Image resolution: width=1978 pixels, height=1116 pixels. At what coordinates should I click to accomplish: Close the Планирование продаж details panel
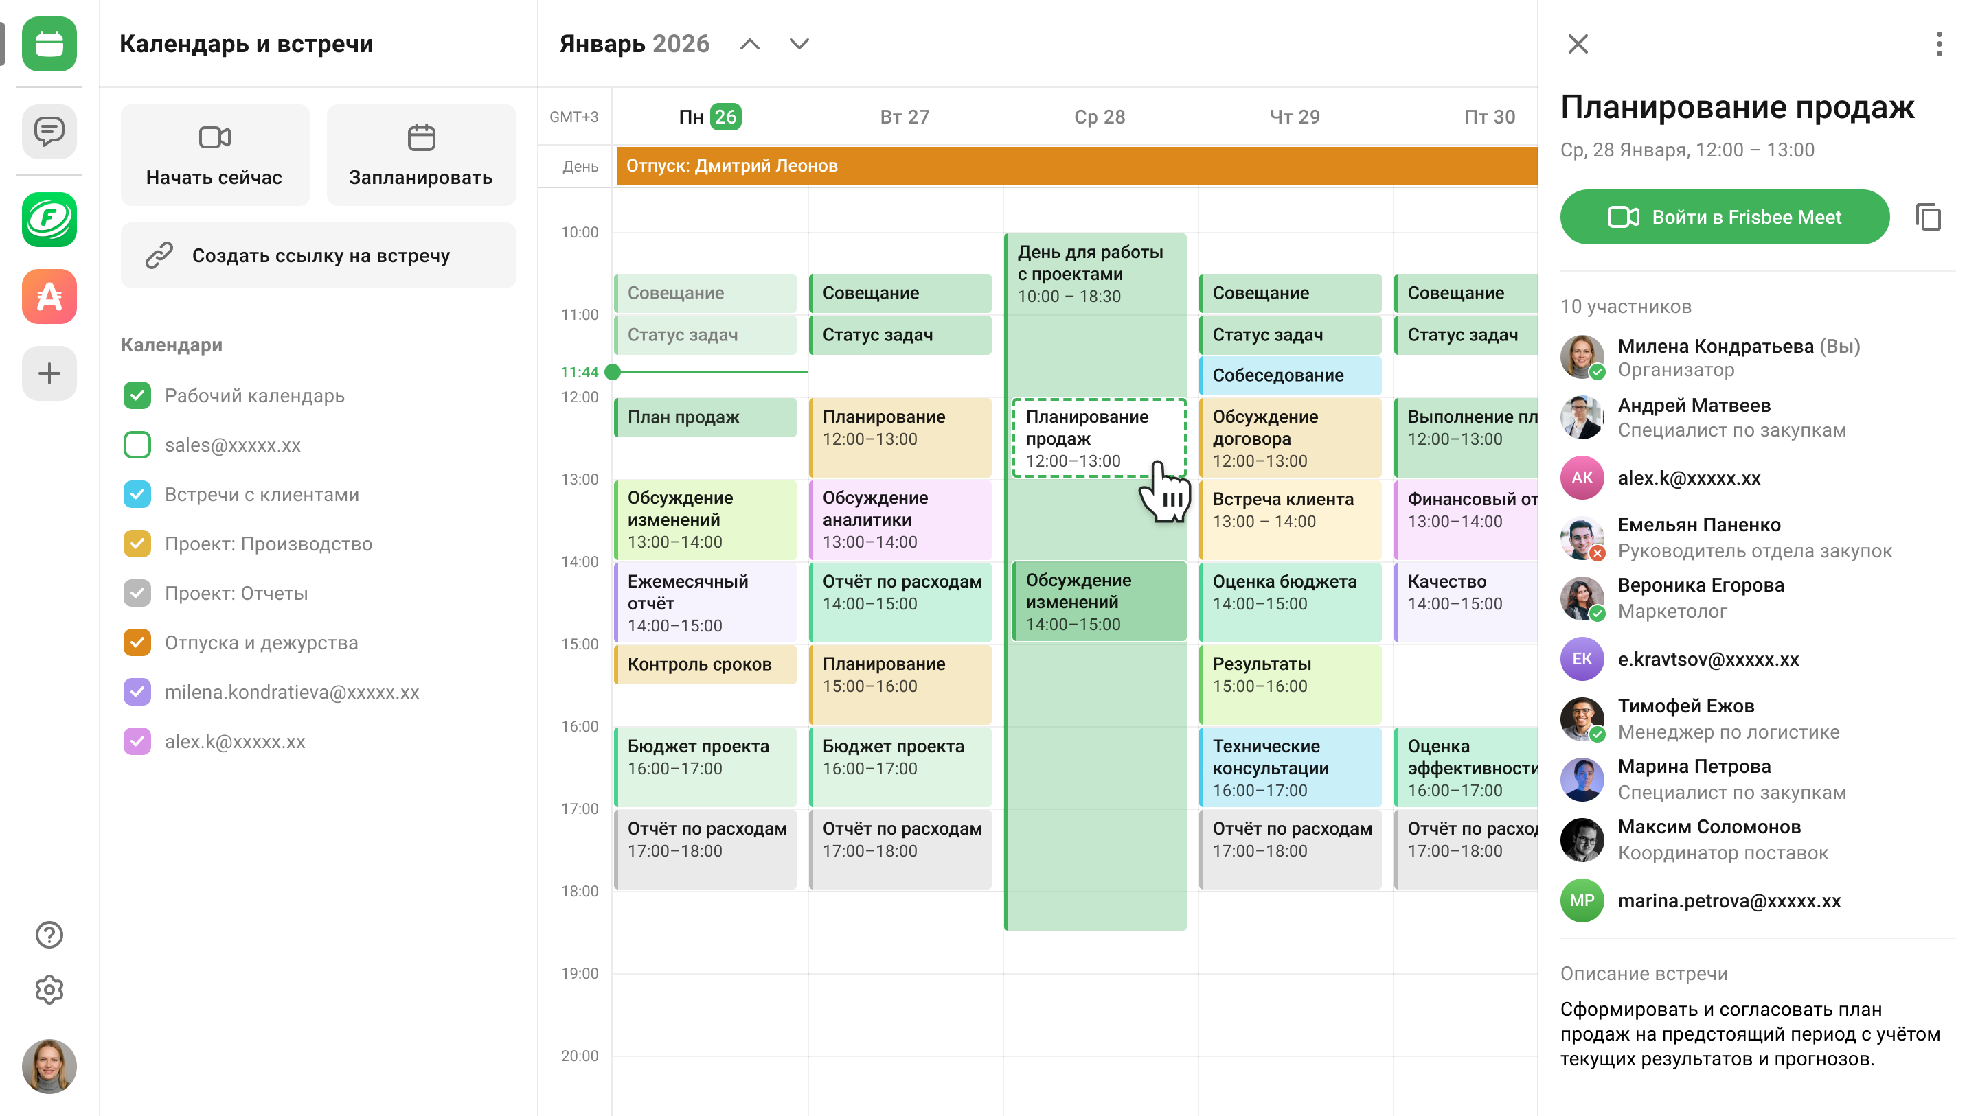(1578, 44)
